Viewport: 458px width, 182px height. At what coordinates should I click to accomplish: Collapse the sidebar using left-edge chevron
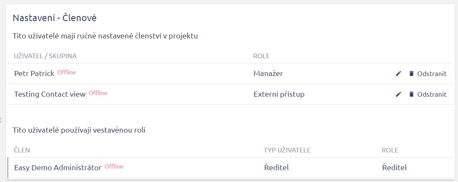[x=1, y=120]
